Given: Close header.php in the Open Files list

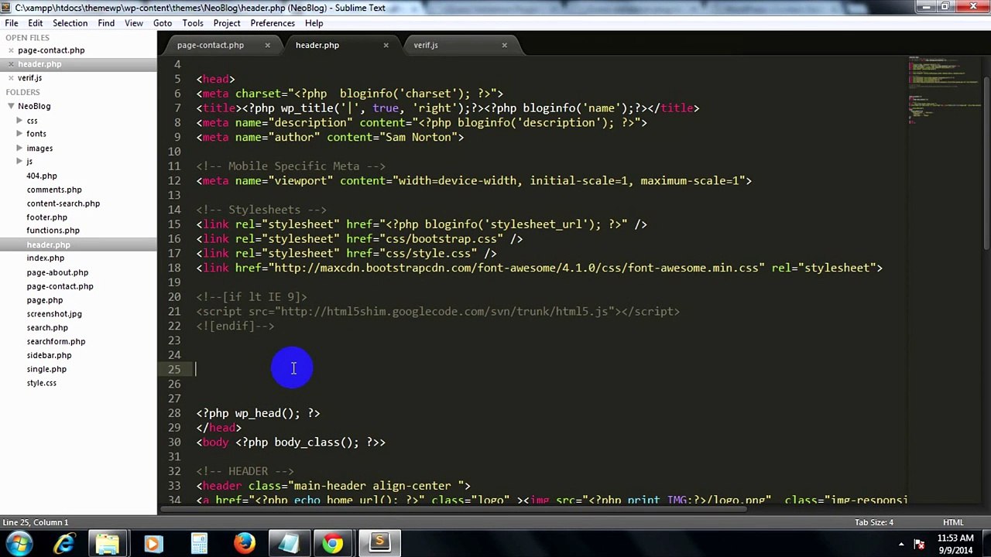Looking at the screenshot, I should coord(11,64).
